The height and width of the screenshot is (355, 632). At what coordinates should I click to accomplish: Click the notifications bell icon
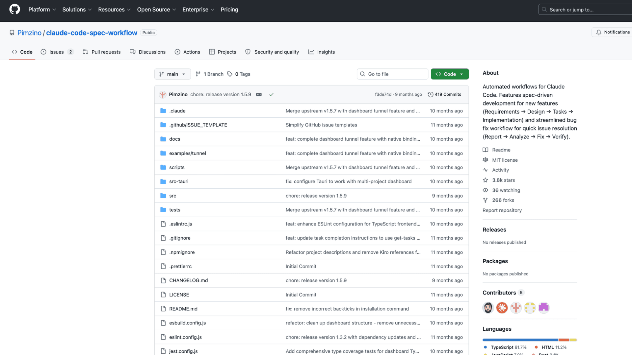(x=599, y=32)
